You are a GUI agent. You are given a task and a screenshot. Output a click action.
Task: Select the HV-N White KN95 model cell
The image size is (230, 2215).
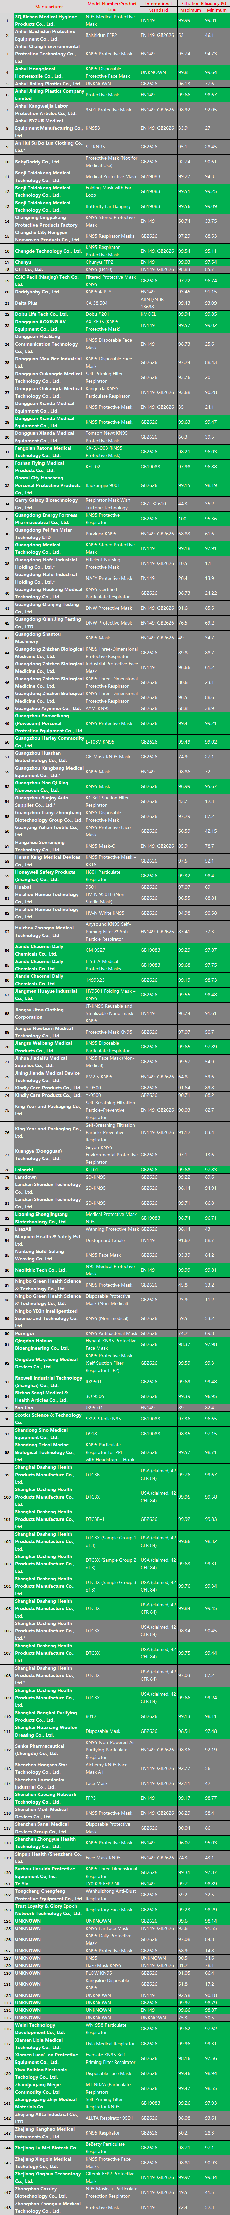pyautogui.click(x=112, y=913)
